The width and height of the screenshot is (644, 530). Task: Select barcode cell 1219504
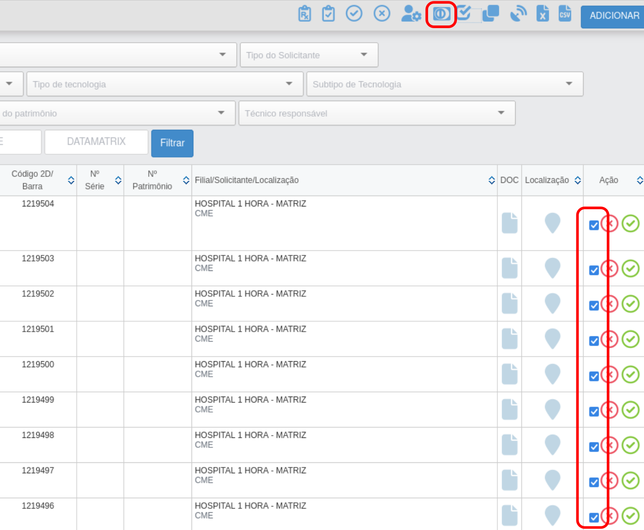[38, 204]
